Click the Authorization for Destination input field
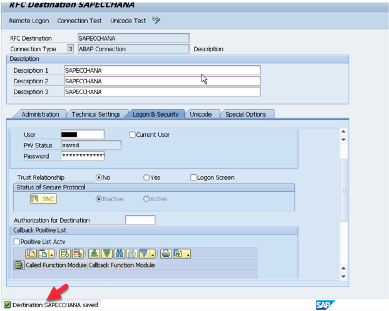This screenshot has height=311, width=389. pyautogui.click(x=141, y=220)
